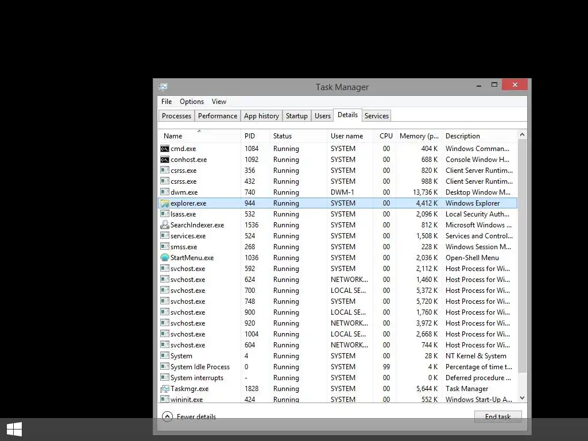The width and height of the screenshot is (588, 441).
Task: Click the 13,736 K memory value
Action: 425,192
